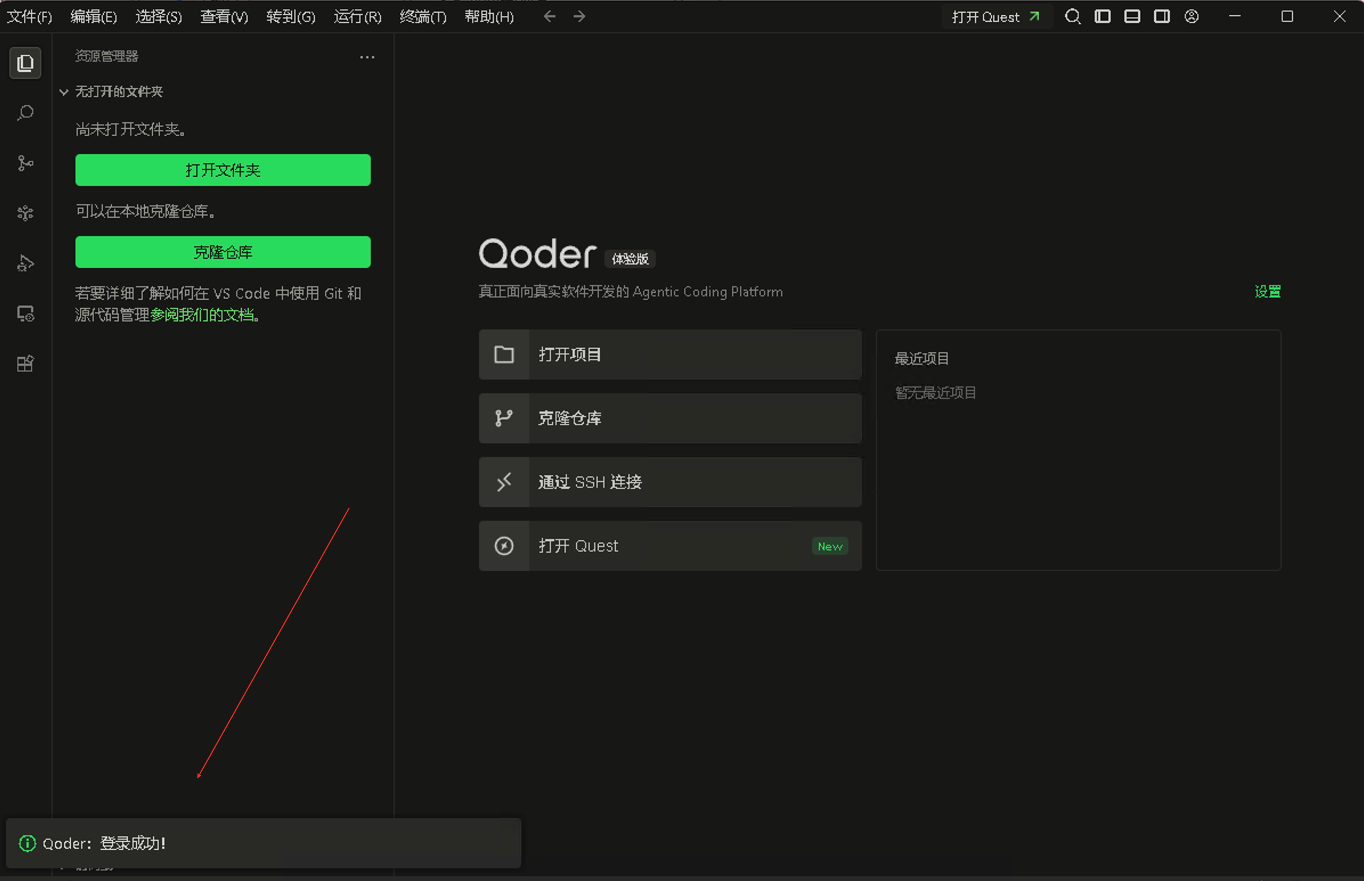Open the Extensions view
The height and width of the screenshot is (881, 1364).
click(x=25, y=363)
